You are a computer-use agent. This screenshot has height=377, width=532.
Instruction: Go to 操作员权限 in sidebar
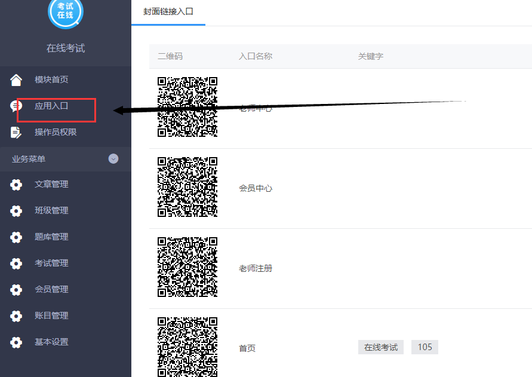coord(56,132)
